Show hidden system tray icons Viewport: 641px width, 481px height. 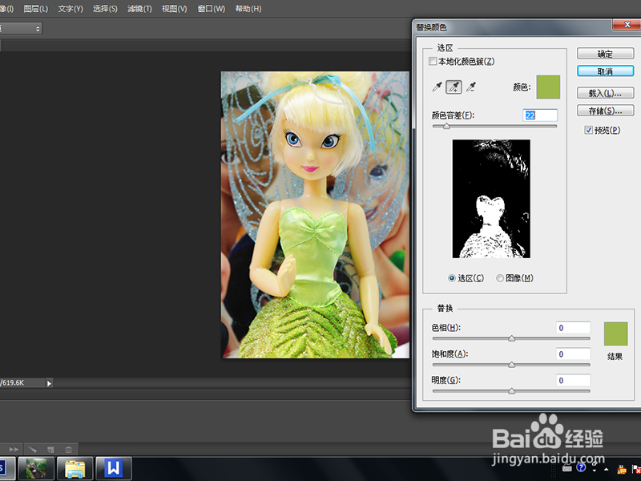point(607,470)
